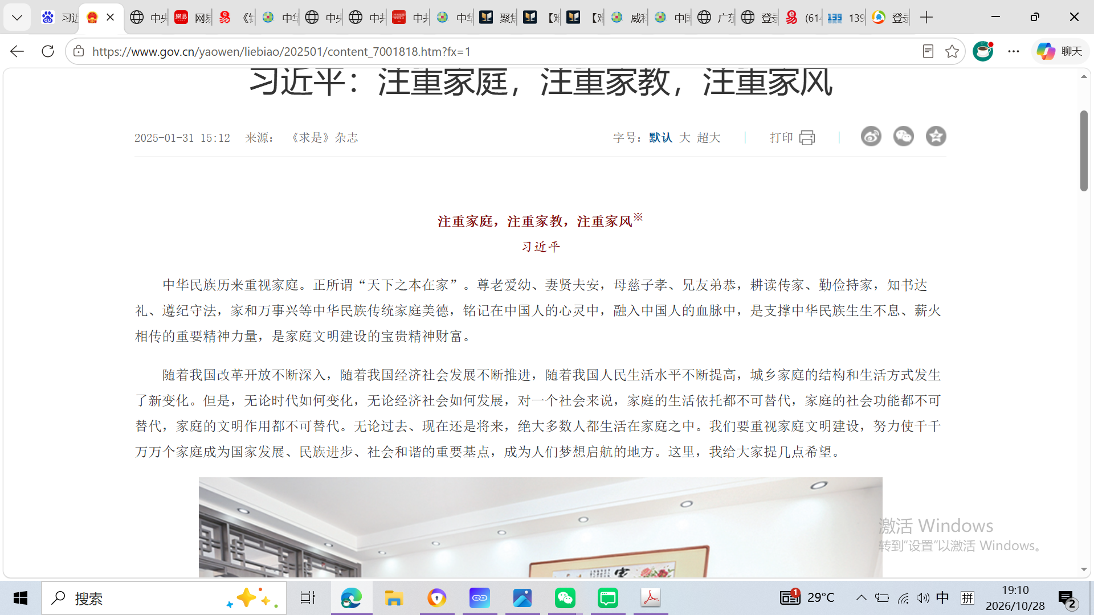The height and width of the screenshot is (615, 1094).
Task: Set font size to 超大
Action: (x=709, y=138)
